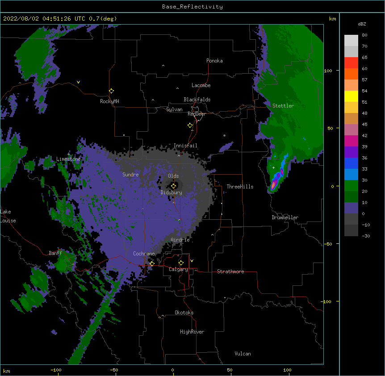Click the Base_Reflectivity title
The image size is (385, 376).
tap(192, 7)
